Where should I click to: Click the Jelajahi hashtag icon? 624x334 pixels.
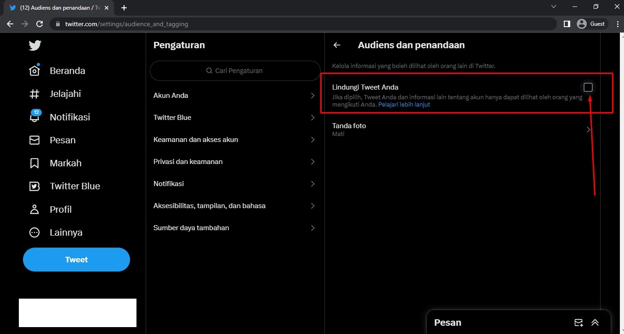(x=34, y=94)
